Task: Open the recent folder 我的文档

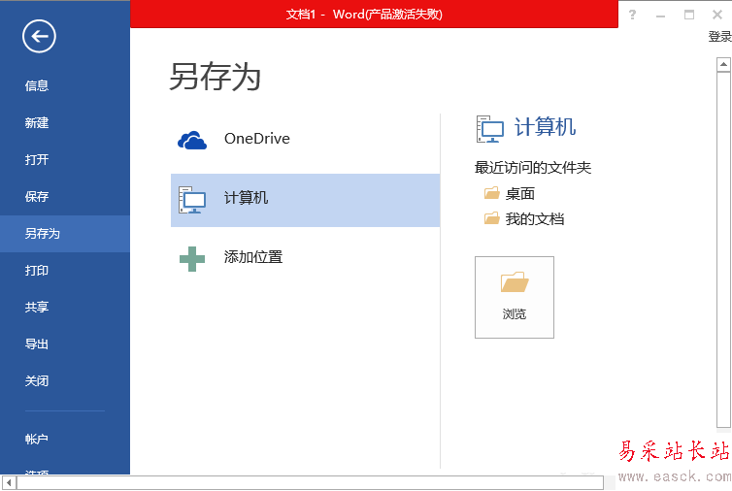Action: point(535,219)
